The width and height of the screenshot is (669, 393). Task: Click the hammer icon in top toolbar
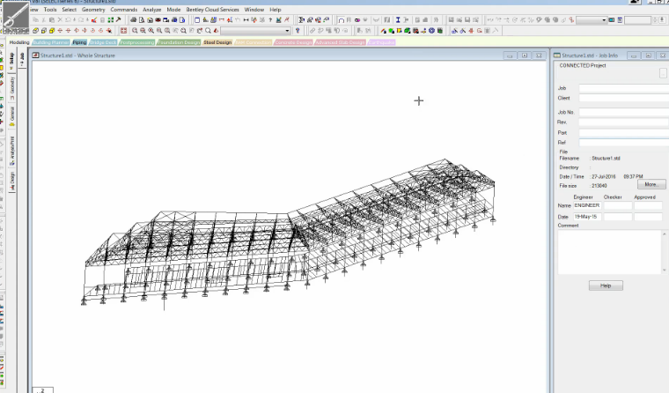(x=118, y=19)
